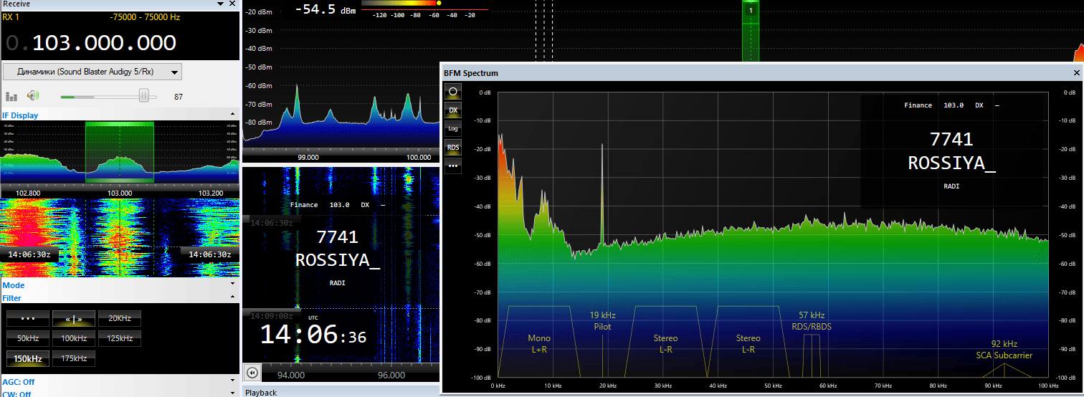Click 96.000 on the waterfall frequency scale

(391, 375)
